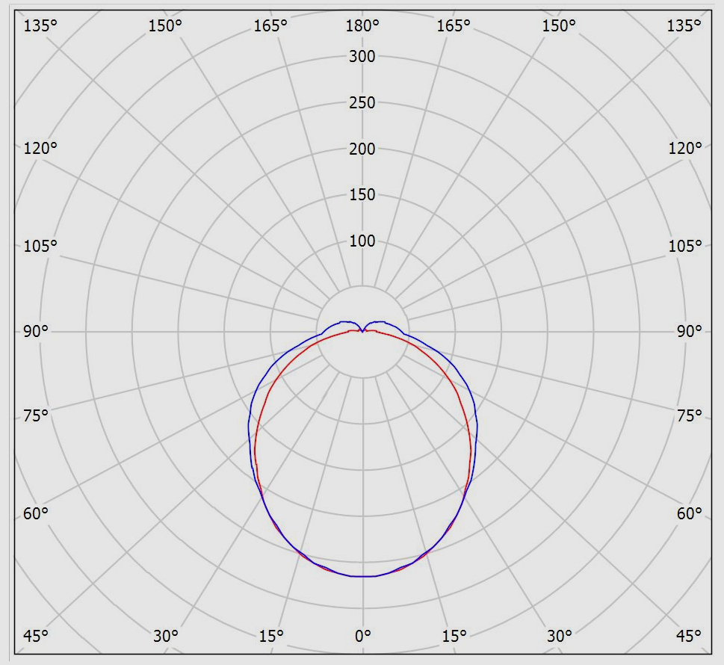Viewport: 724px width, 665px height.
Task: Click the left 165° label on top edge
Action: 270,25
